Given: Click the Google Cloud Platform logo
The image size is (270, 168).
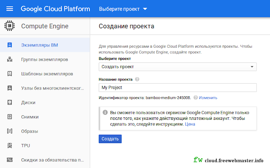Looking at the screenshot, I should click(55, 9).
